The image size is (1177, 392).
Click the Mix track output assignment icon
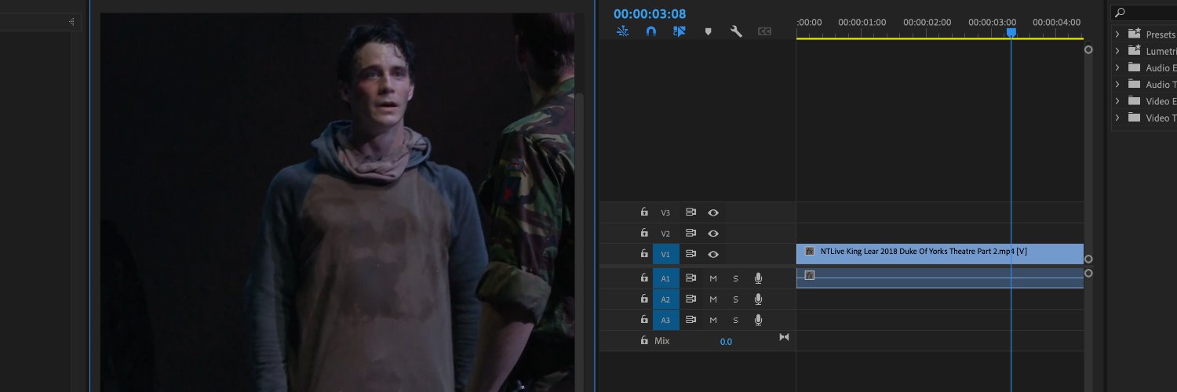(x=784, y=337)
